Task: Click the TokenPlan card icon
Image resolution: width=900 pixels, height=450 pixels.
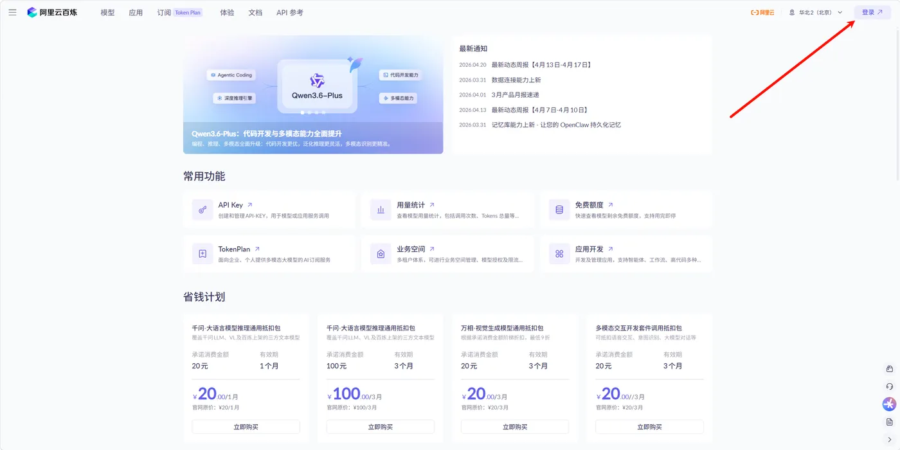Action: click(x=203, y=253)
